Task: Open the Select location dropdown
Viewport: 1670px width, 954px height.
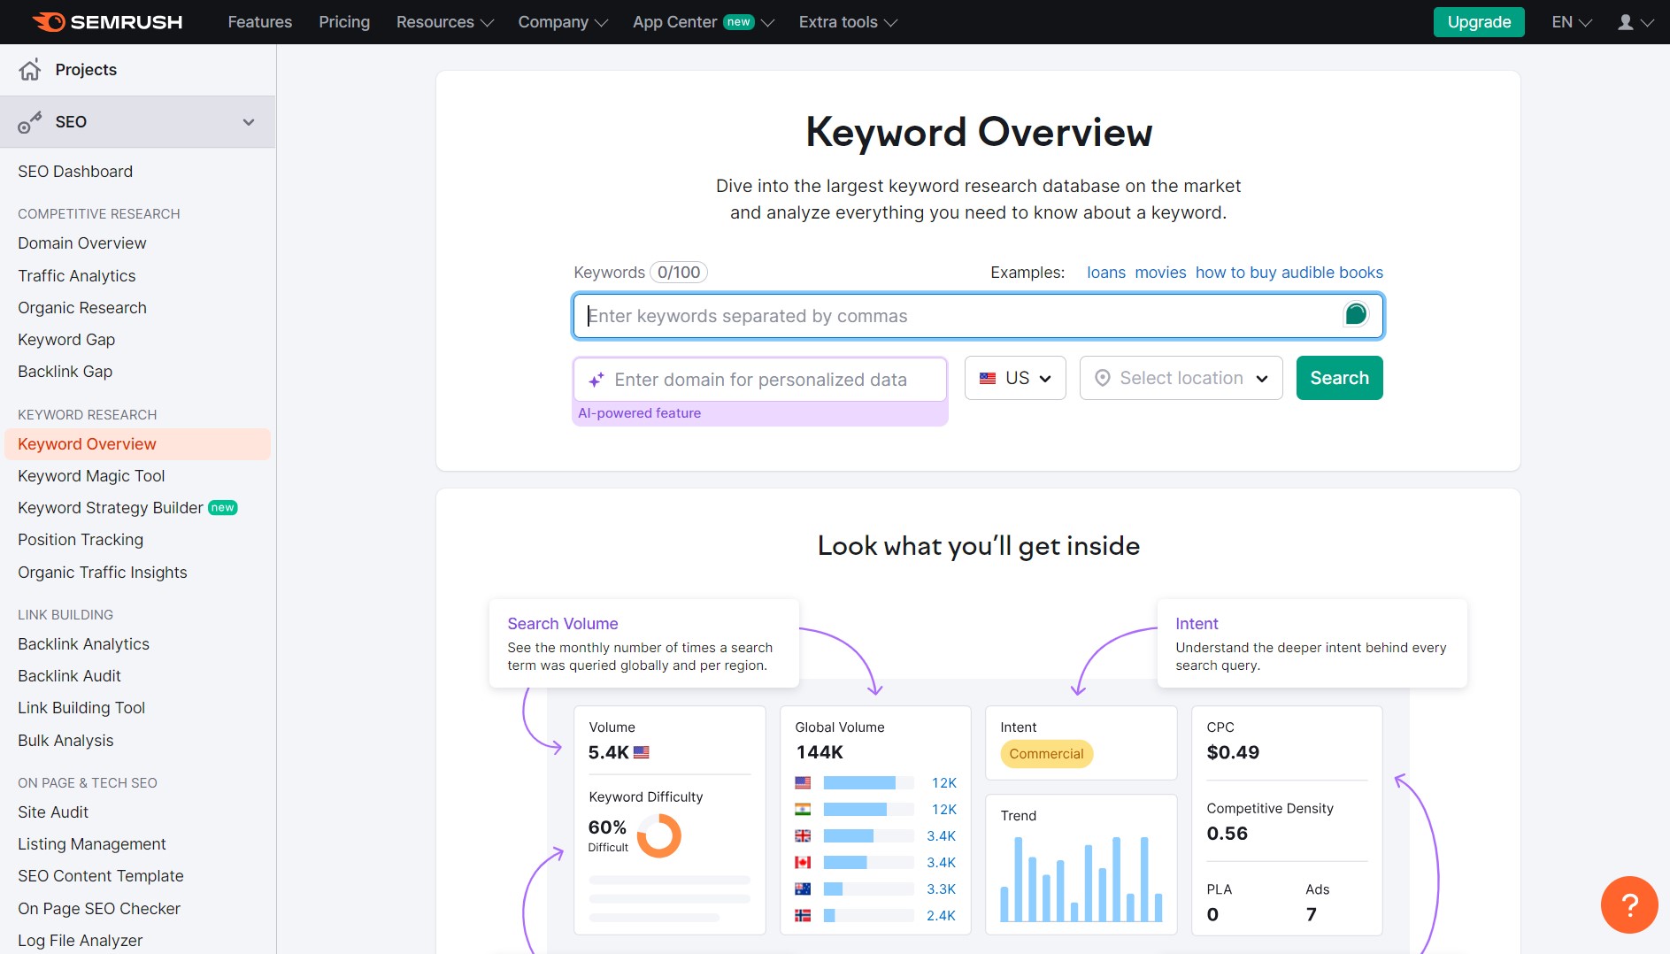Action: click(x=1181, y=378)
